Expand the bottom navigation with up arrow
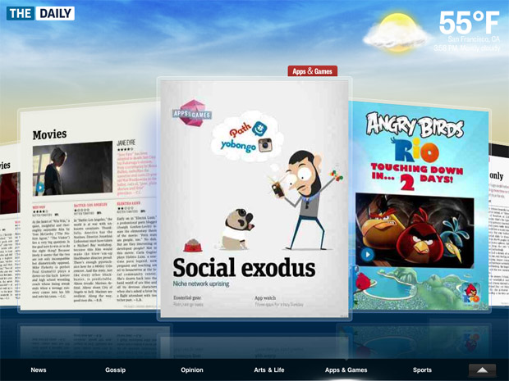The image size is (509, 381). pyautogui.click(x=483, y=370)
